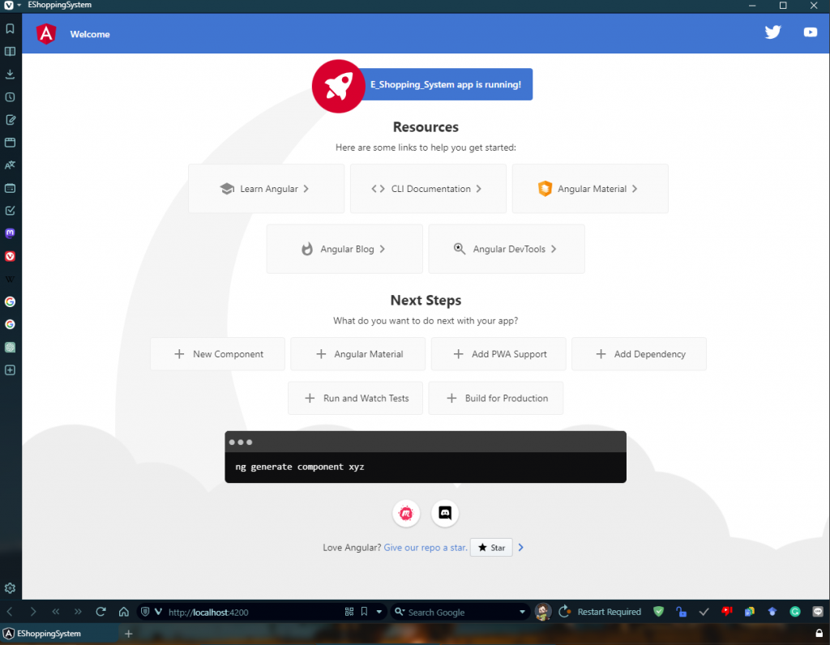
Task: Select the Add Dependency step
Action: coord(639,354)
